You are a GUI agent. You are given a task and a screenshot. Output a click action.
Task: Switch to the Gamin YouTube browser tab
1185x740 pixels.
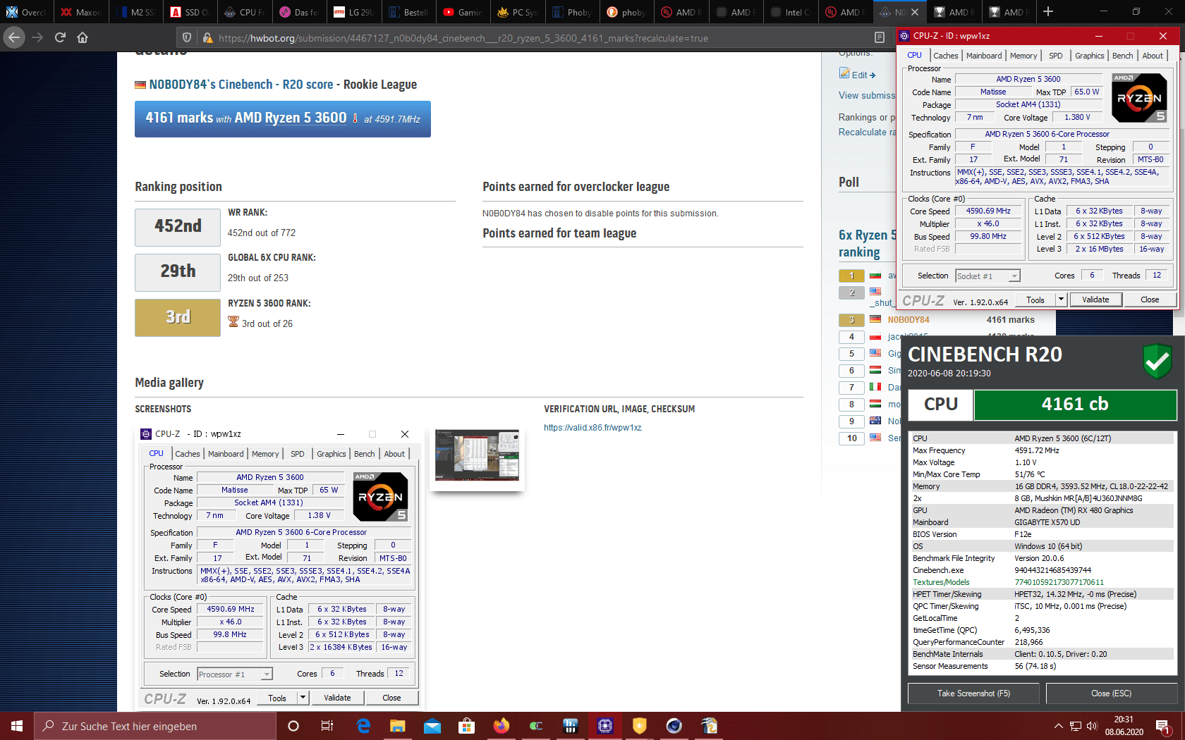click(x=463, y=12)
